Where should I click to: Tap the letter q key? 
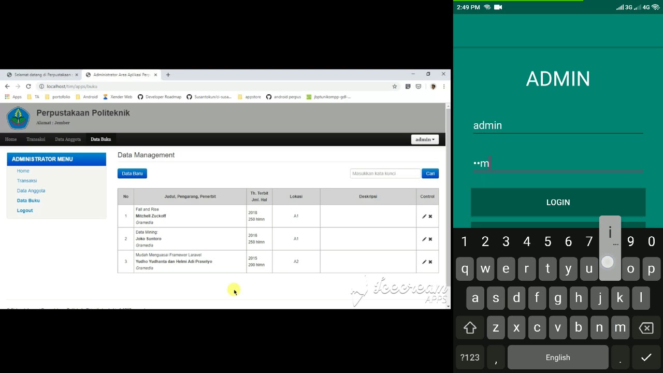[465, 269]
